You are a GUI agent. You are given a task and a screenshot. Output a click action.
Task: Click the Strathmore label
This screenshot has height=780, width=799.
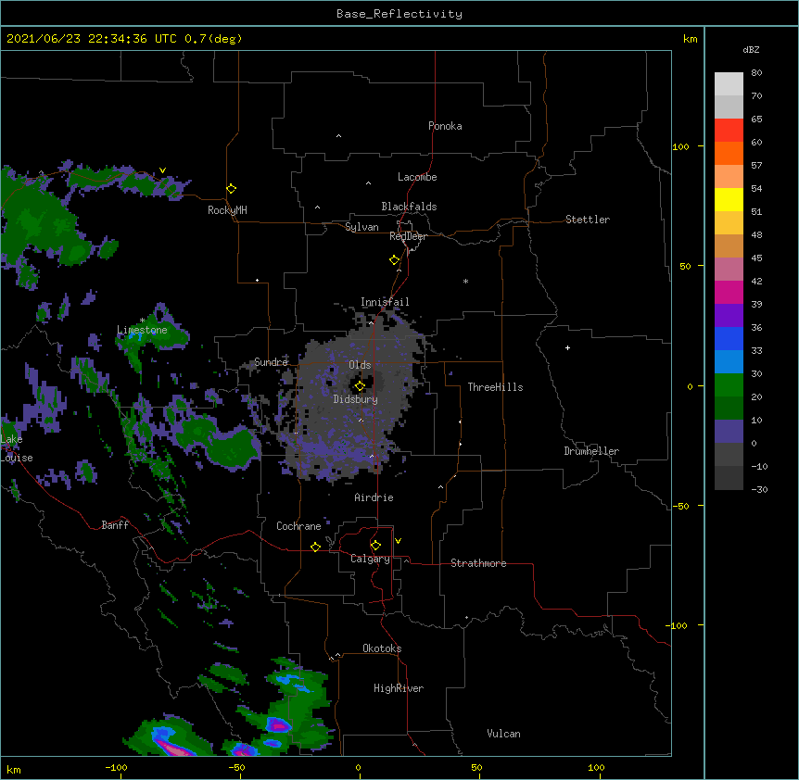coord(478,563)
